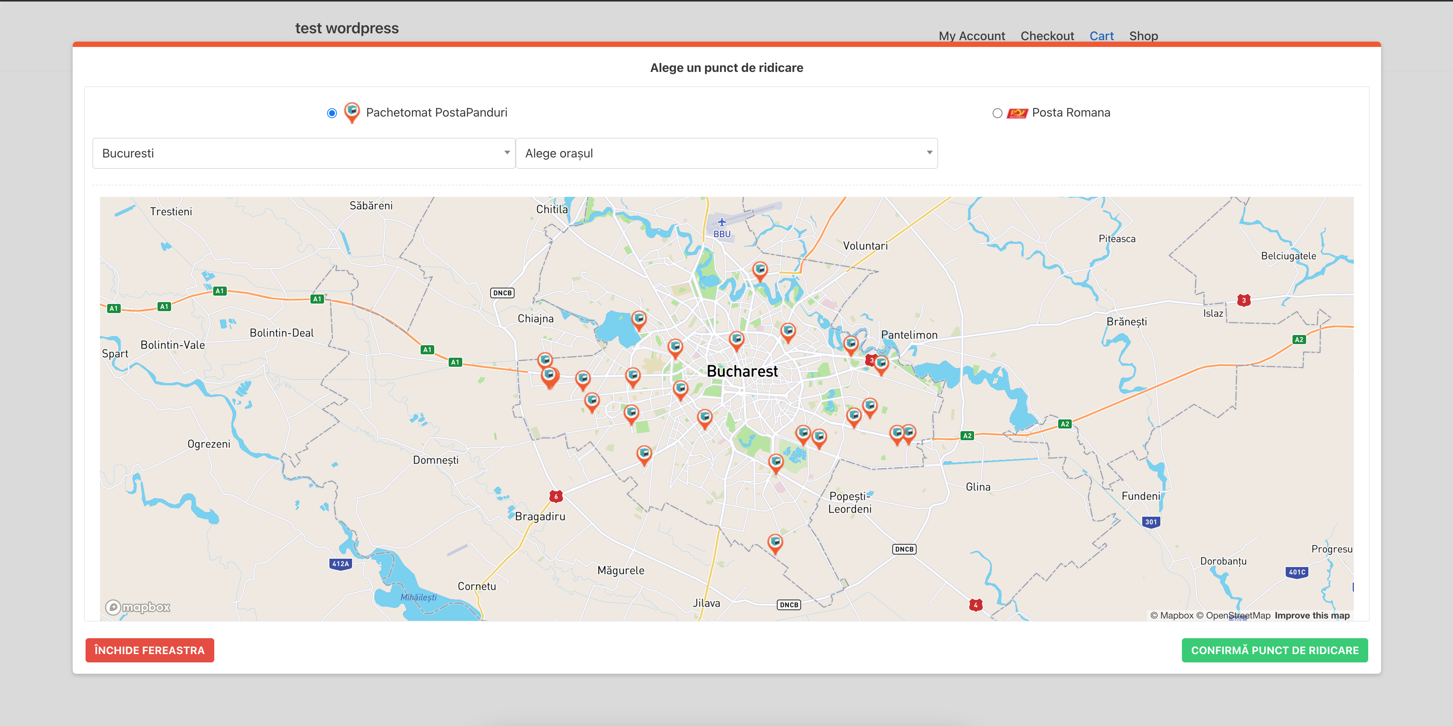The width and height of the screenshot is (1453, 726).
Task: Choose the Posta Romana radio option
Action: 997,114
